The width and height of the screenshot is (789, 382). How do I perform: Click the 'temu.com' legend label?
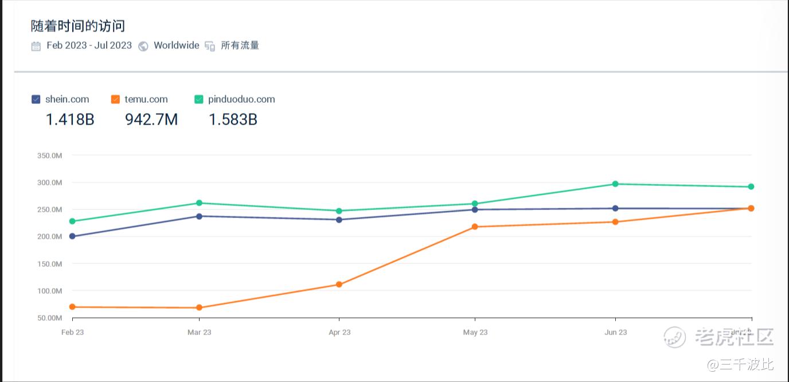tap(147, 99)
